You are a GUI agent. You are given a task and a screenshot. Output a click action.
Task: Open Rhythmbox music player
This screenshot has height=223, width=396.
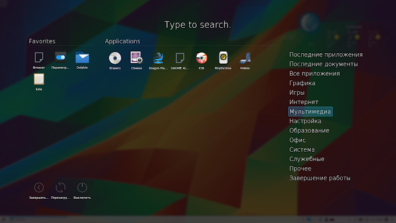223,61
